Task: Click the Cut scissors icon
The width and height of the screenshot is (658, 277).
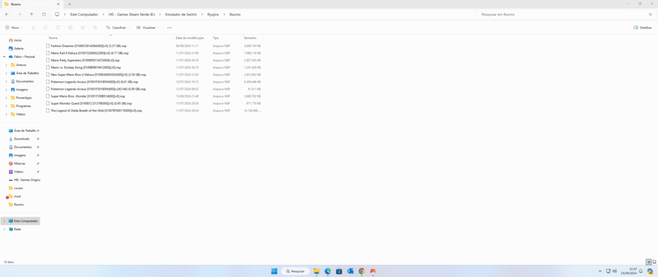Action: [33, 28]
